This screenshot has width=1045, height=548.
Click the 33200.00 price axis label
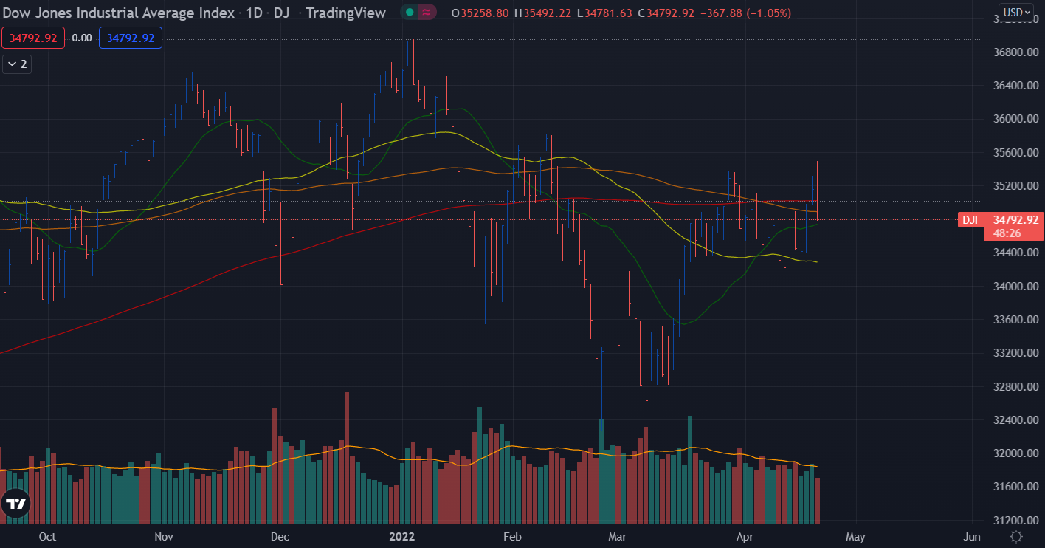point(1015,353)
